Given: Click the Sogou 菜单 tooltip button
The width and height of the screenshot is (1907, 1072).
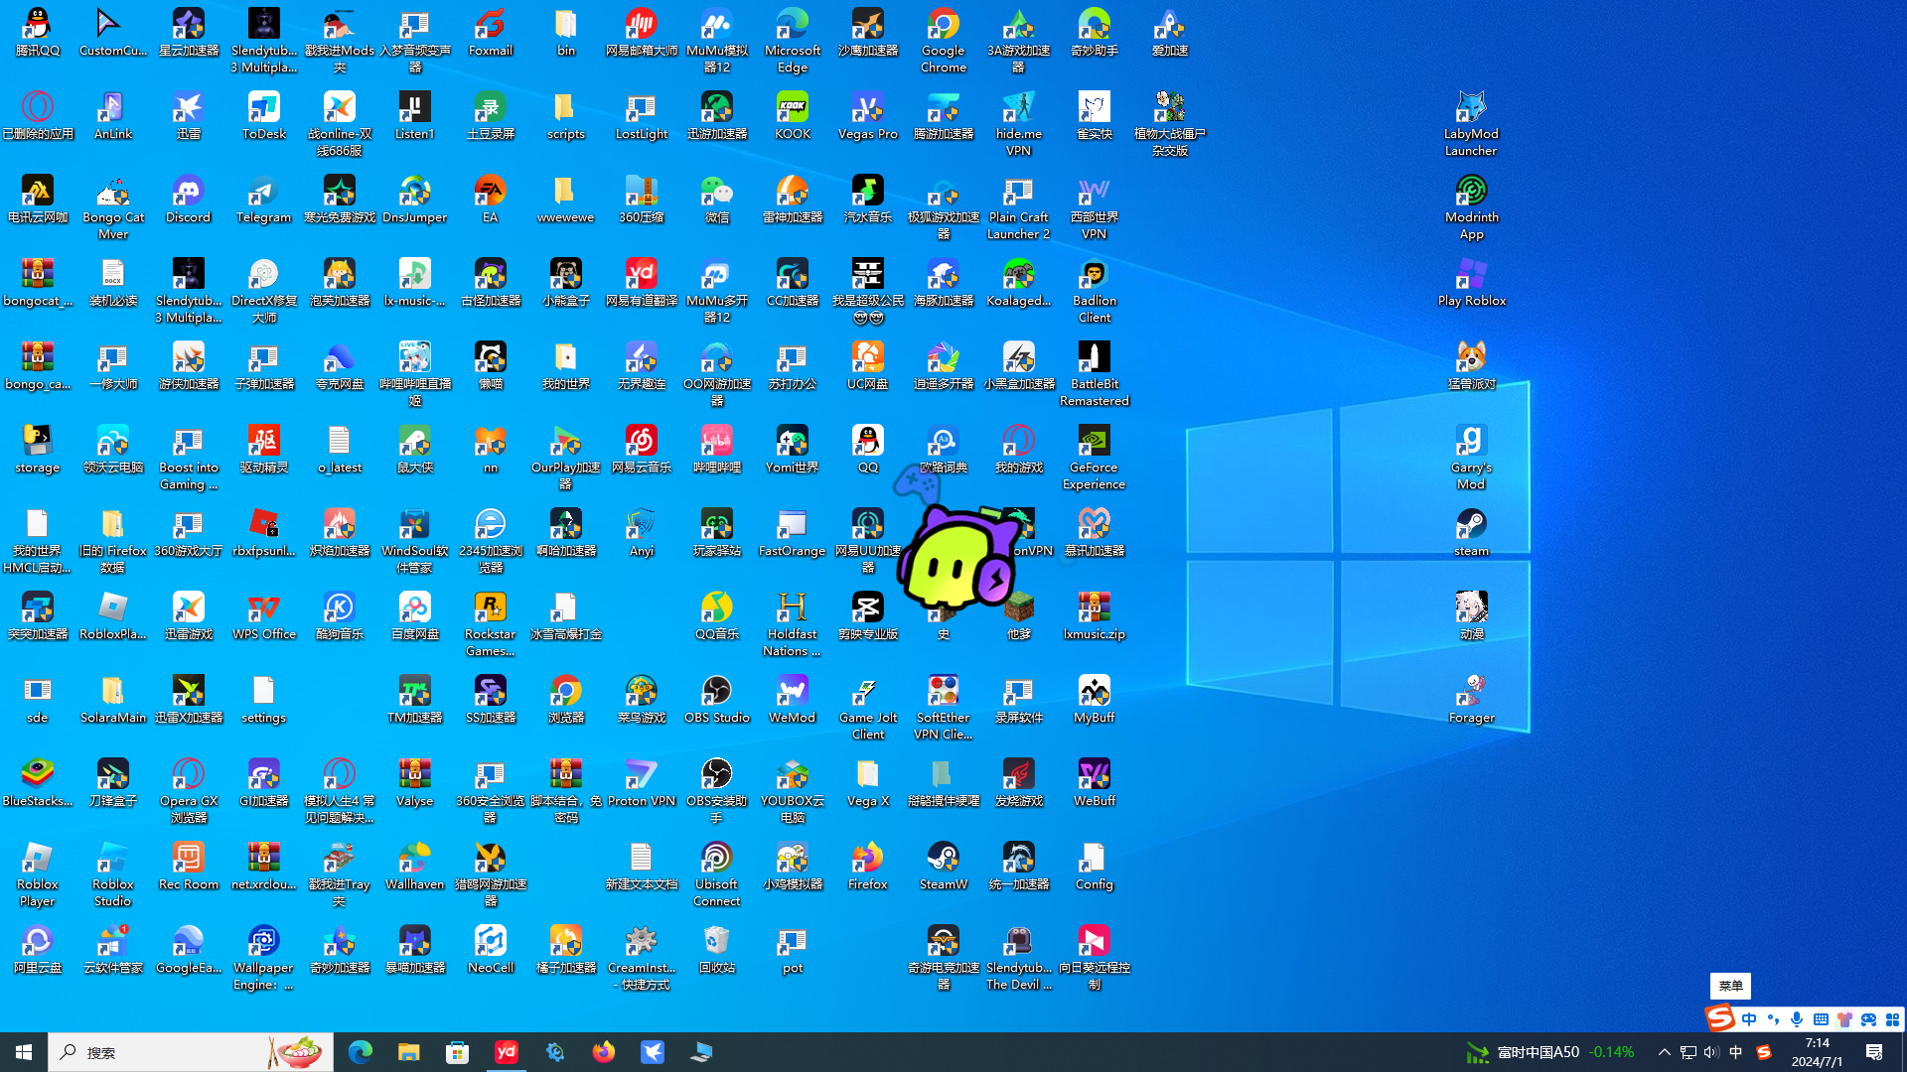Looking at the screenshot, I should click(1730, 986).
